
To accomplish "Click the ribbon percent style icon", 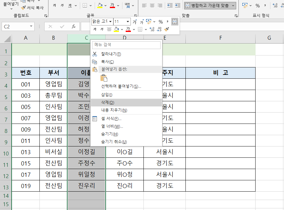I will (x=258, y=5).
